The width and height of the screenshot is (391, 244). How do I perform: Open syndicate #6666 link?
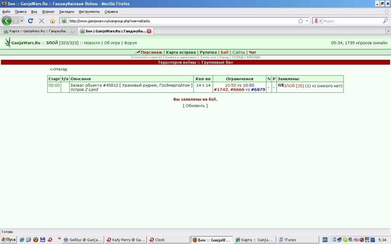pos(237,89)
